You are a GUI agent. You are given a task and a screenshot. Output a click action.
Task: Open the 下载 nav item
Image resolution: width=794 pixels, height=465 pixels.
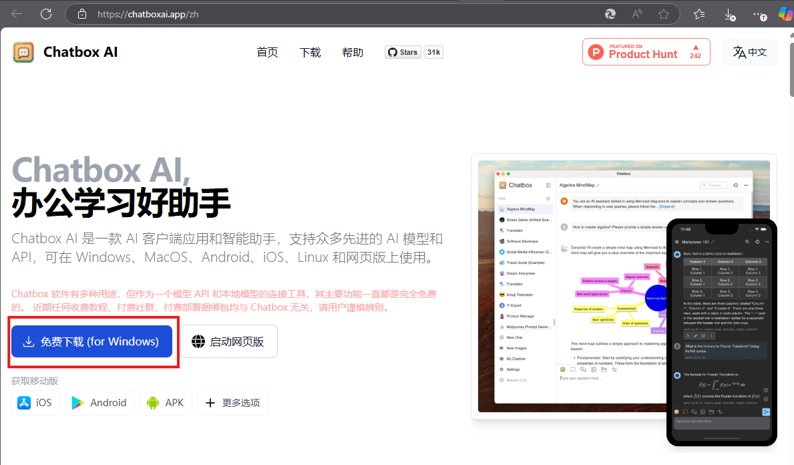pyautogui.click(x=310, y=52)
